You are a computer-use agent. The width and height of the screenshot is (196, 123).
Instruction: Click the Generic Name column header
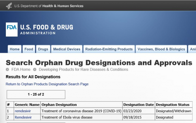point(27,105)
